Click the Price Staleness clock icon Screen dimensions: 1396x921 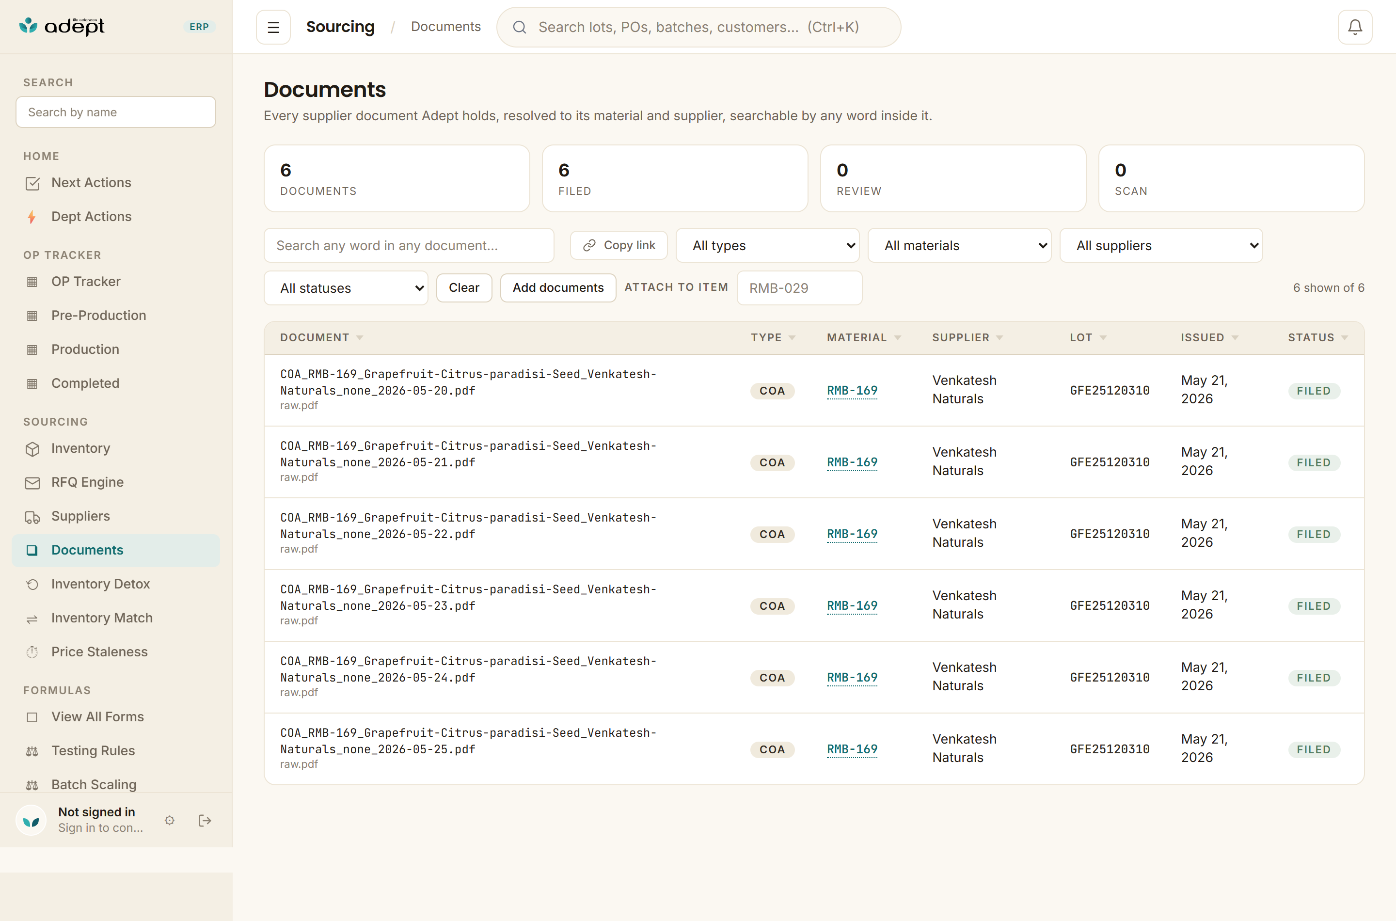tap(32, 652)
